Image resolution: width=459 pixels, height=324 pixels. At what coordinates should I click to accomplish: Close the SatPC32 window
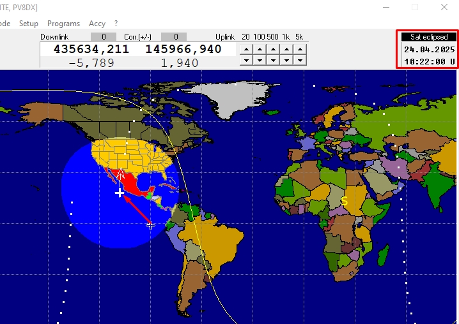click(444, 7)
